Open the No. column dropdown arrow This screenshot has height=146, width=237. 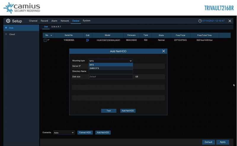coord(51,35)
